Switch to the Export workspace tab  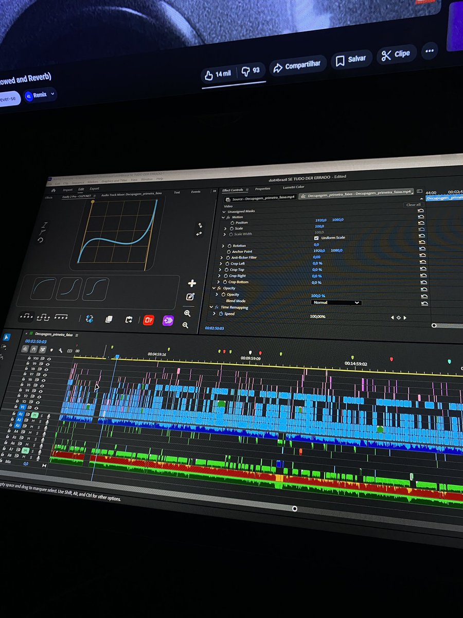[x=94, y=188]
